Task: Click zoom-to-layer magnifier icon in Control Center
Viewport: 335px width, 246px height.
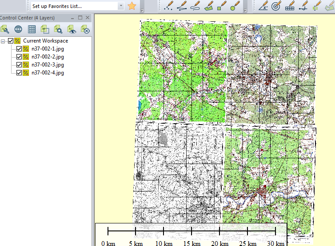Action: point(58,29)
